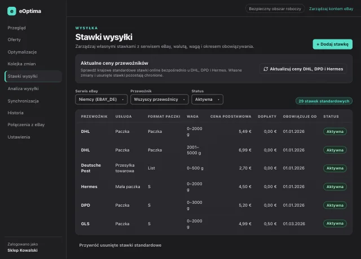Viewport: 361px width, 259px height.
Task: Click Przywróć usunięte stawki standardowe
Action: click(x=120, y=245)
